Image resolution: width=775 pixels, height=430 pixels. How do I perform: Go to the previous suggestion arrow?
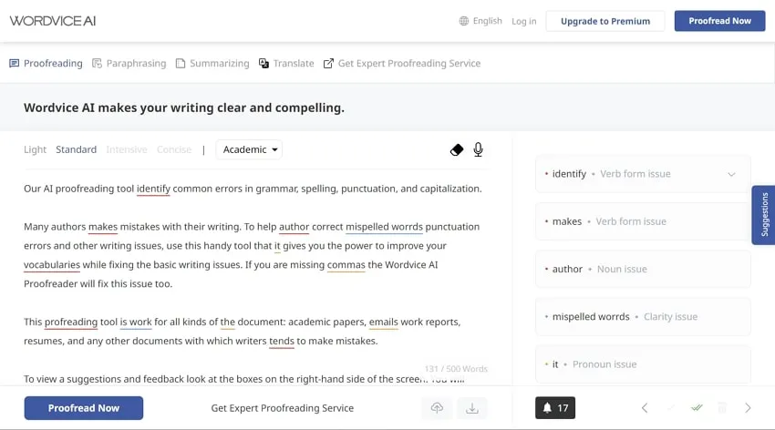(x=645, y=408)
